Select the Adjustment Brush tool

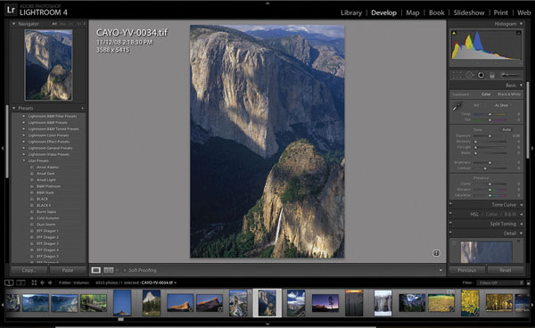[510, 75]
